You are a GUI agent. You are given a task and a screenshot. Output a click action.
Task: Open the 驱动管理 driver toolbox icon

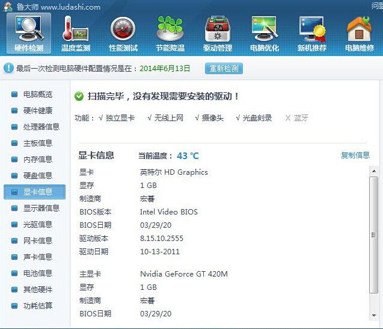pyautogui.click(x=218, y=34)
